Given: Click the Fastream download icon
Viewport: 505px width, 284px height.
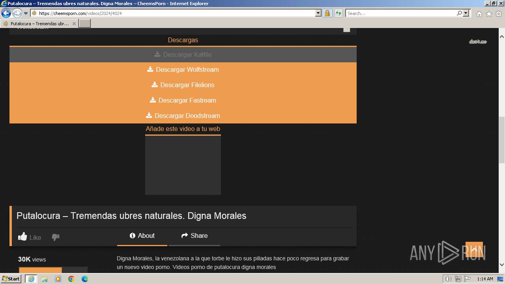Looking at the screenshot, I should (153, 100).
